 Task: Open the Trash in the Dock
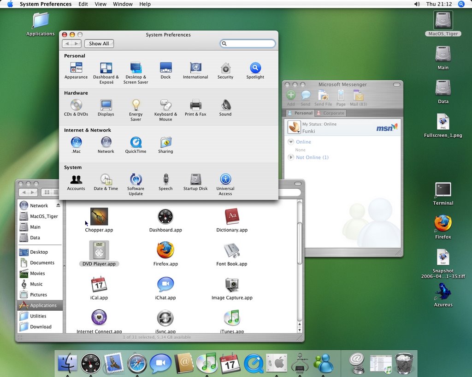click(404, 364)
